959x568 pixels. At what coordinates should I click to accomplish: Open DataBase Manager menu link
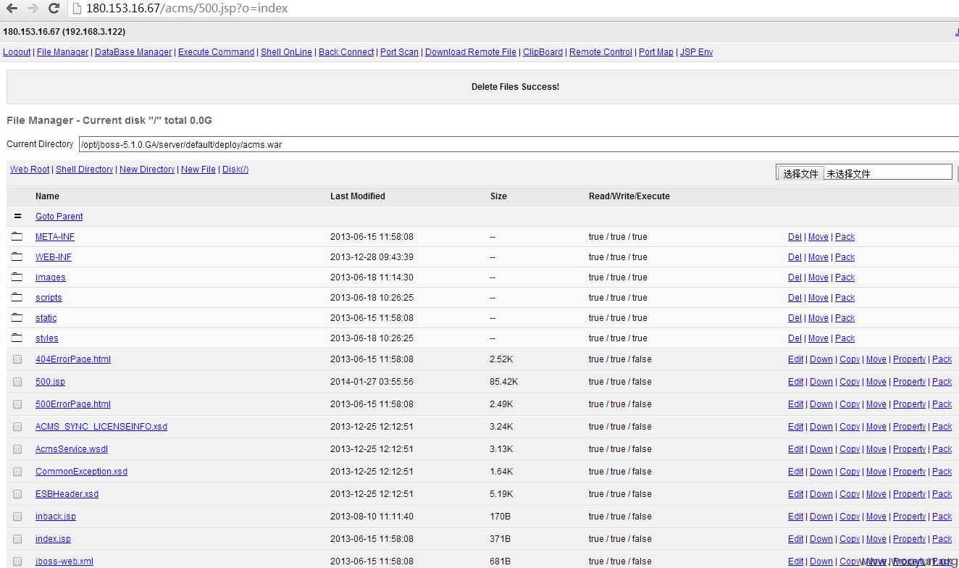coord(133,52)
